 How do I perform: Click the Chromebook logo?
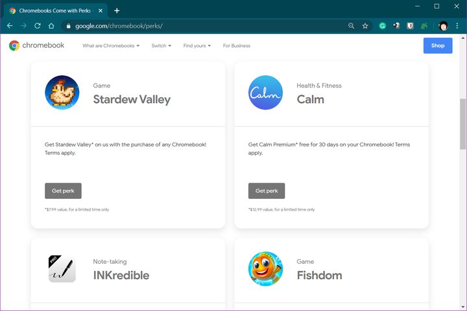point(36,45)
